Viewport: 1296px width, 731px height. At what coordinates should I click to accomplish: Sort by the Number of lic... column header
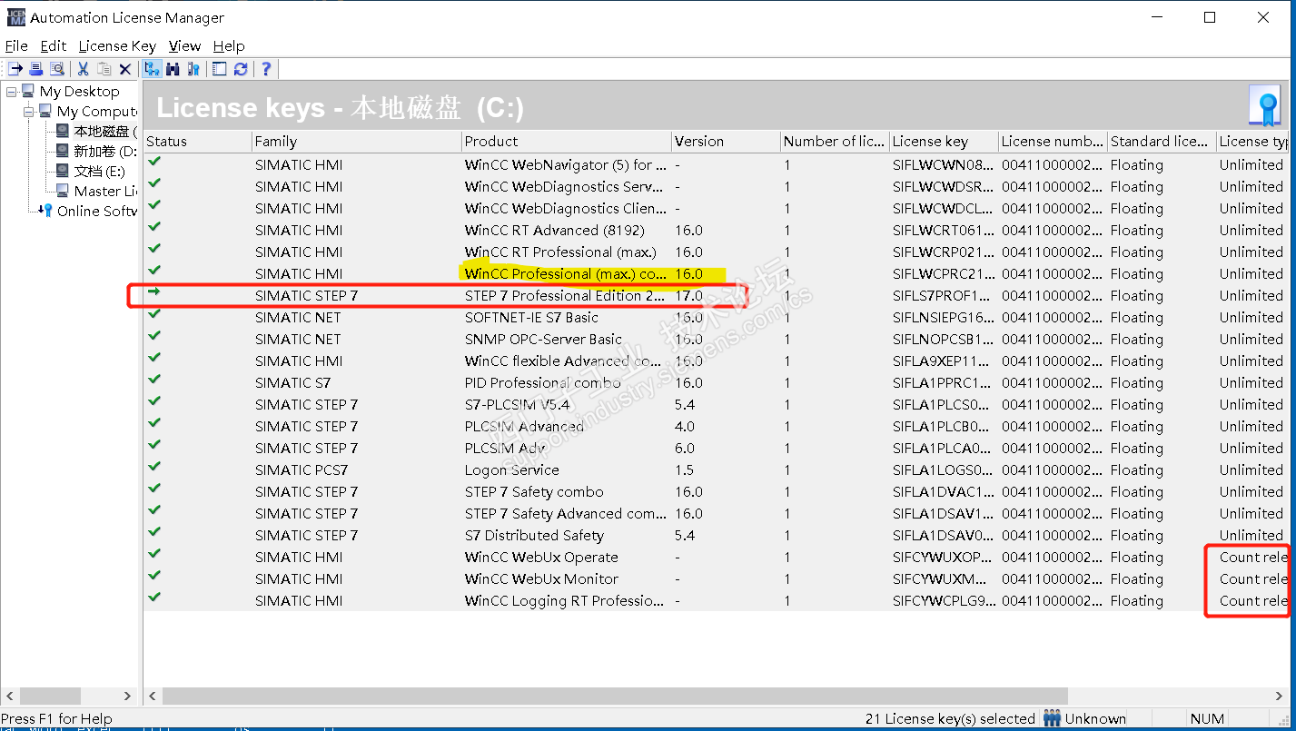click(836, 141)
